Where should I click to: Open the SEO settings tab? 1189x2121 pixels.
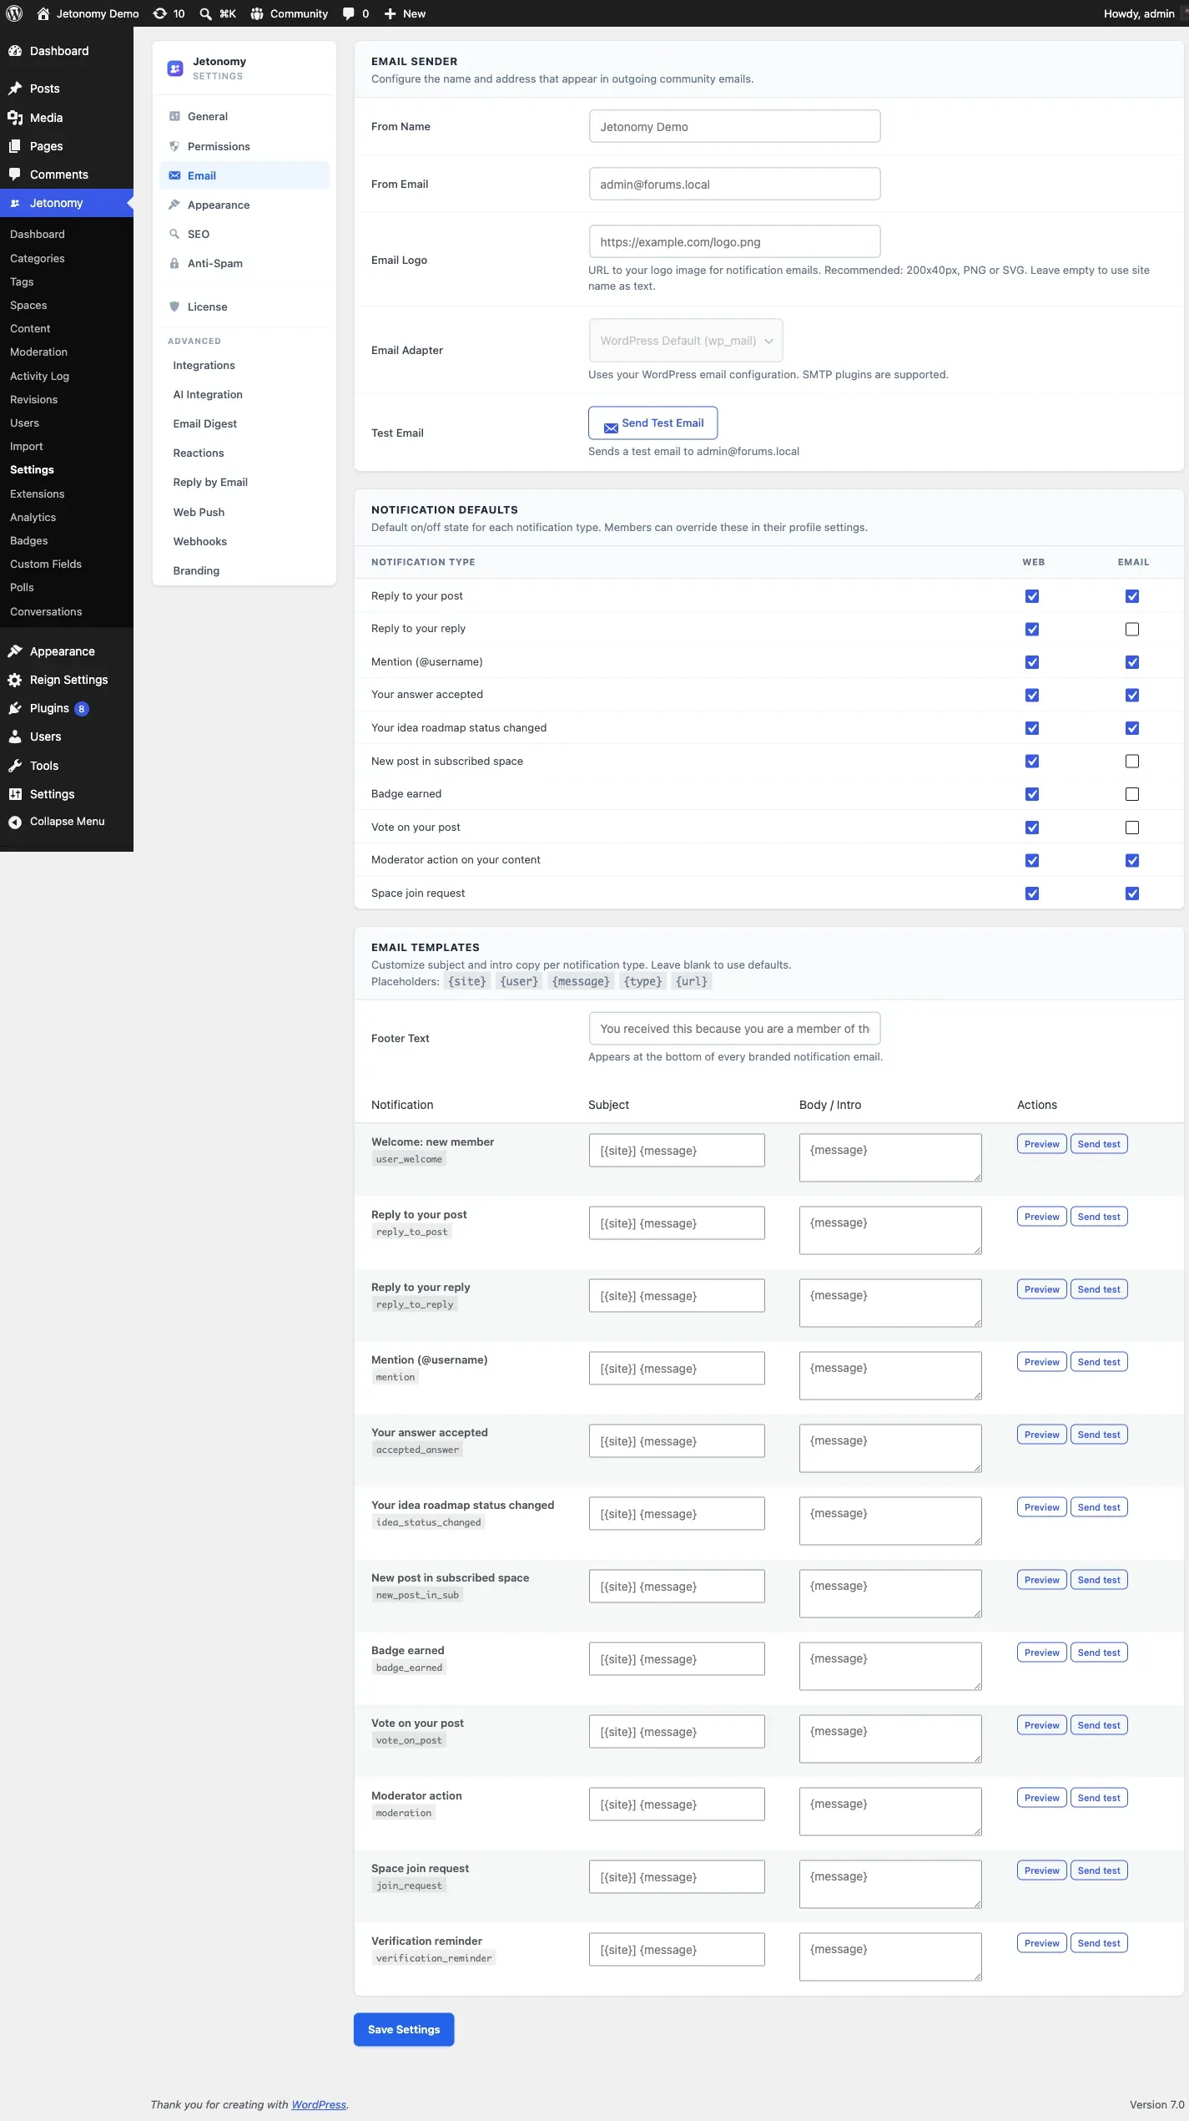244,234
